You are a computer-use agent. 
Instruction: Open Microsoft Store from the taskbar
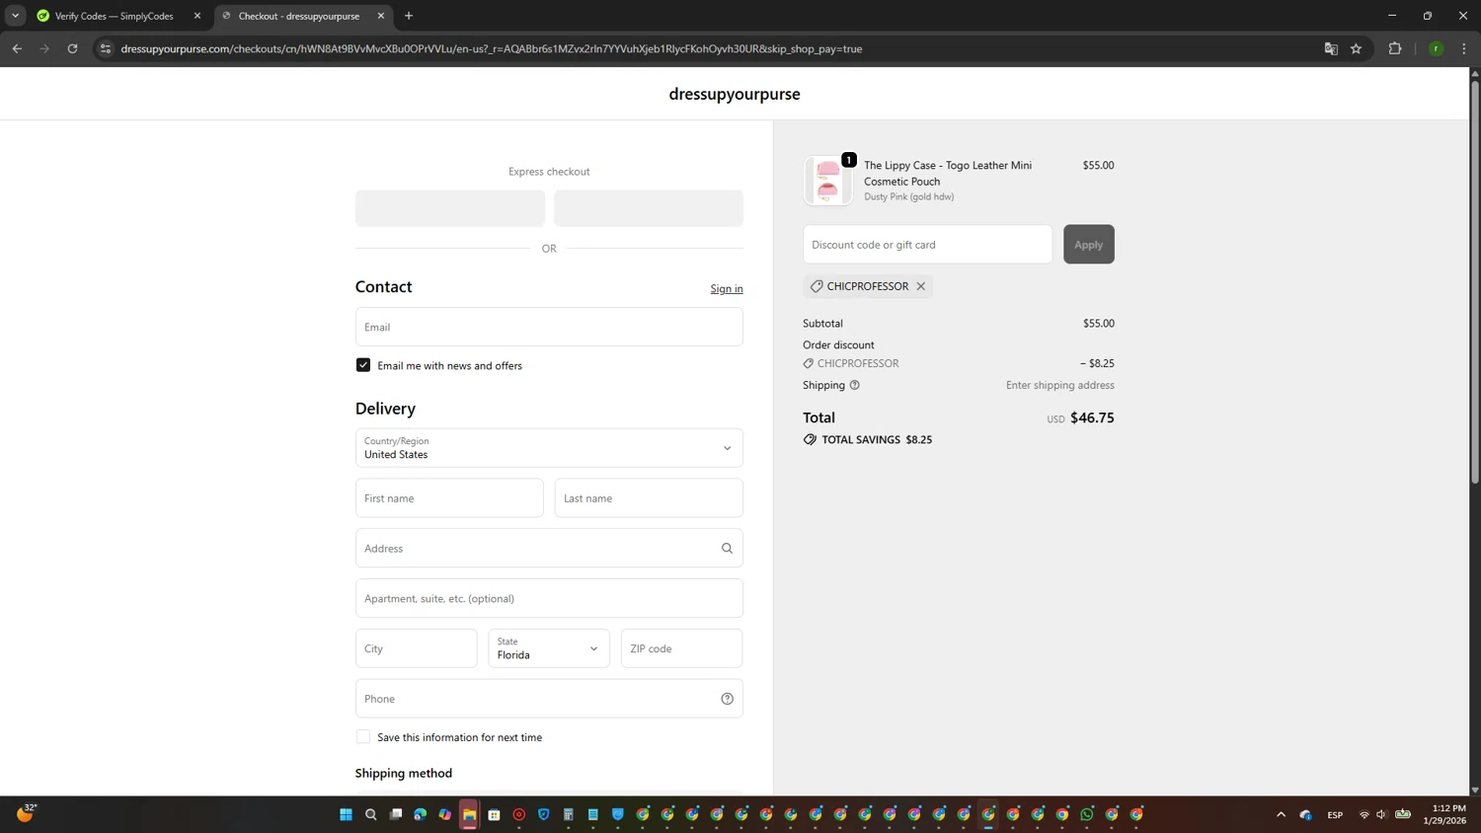(494, 814)
